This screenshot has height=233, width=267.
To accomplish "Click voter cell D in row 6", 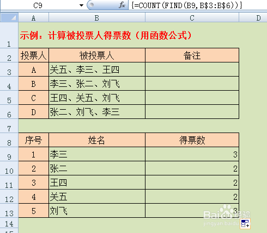I will (x=34, y=112).
